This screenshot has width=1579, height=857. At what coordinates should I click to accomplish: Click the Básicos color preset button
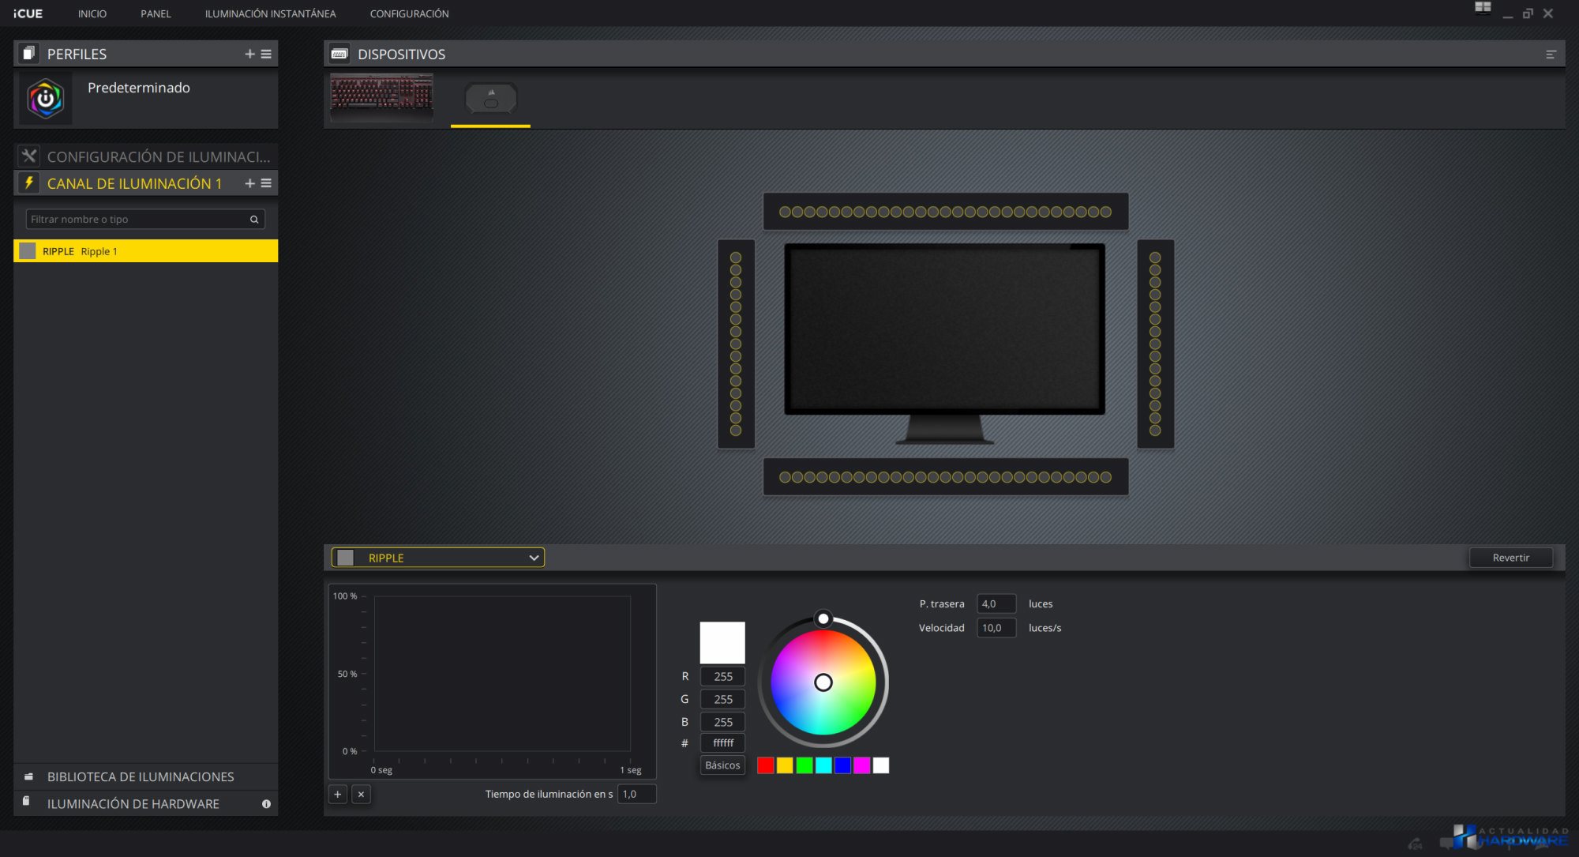tap(722, 765)
